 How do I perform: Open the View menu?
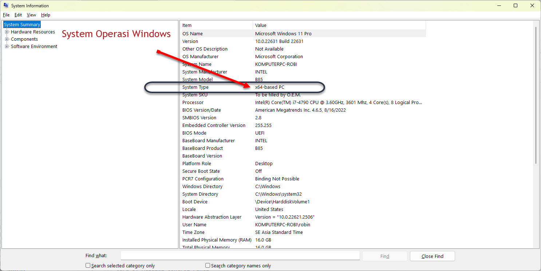[31, 15]
